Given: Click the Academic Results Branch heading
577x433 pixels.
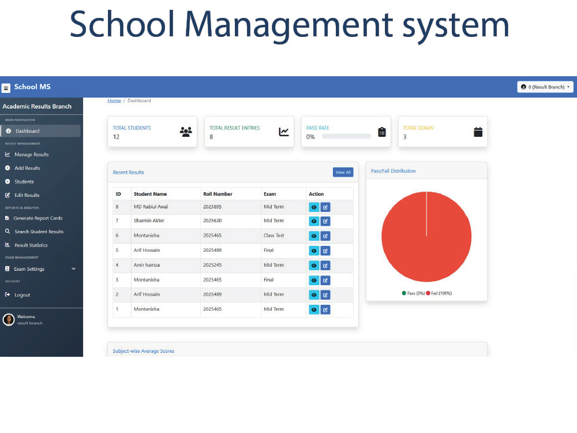Looking at the screenshot, I should tap(37, 106).
